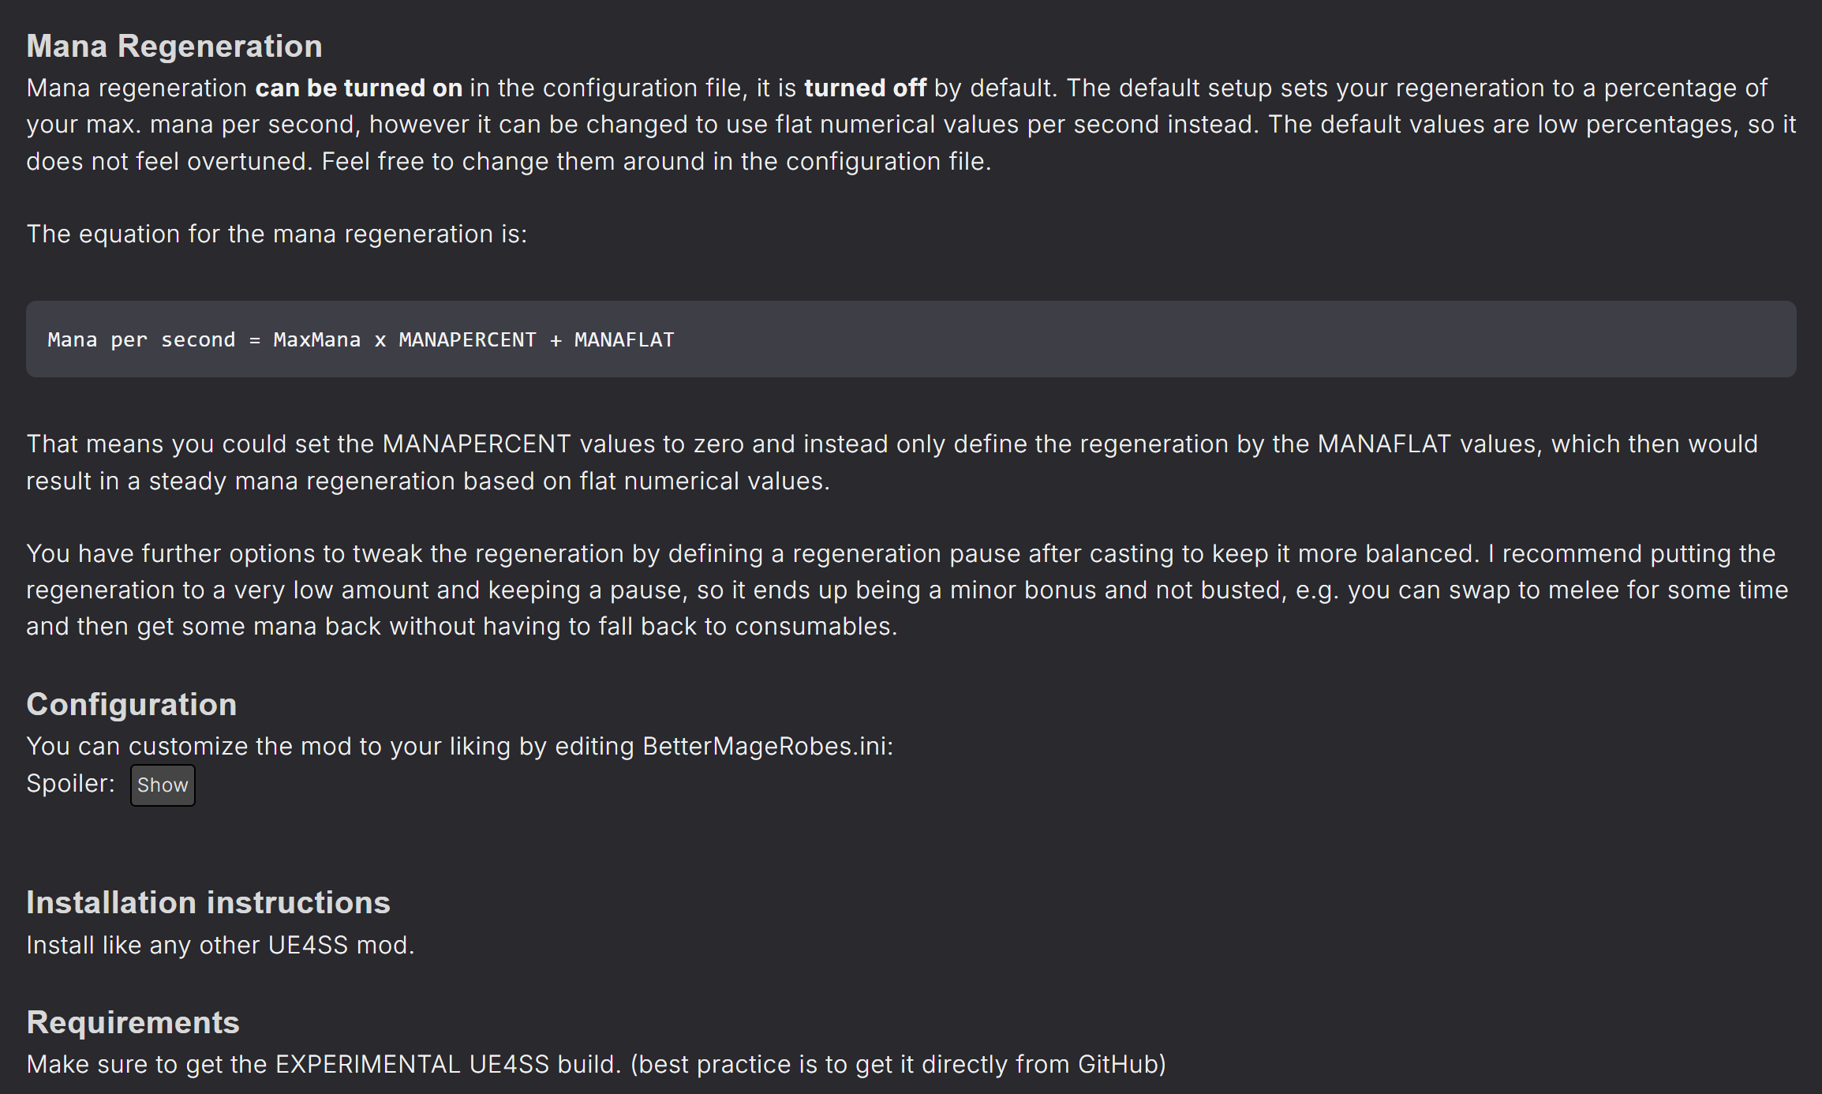Screen dimensions: 1822x1094
Task: Click the Requirements heading
Action: [x=133, y=1022]
